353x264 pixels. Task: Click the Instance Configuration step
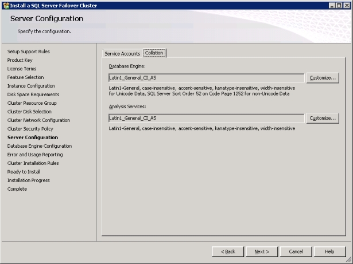31,86
